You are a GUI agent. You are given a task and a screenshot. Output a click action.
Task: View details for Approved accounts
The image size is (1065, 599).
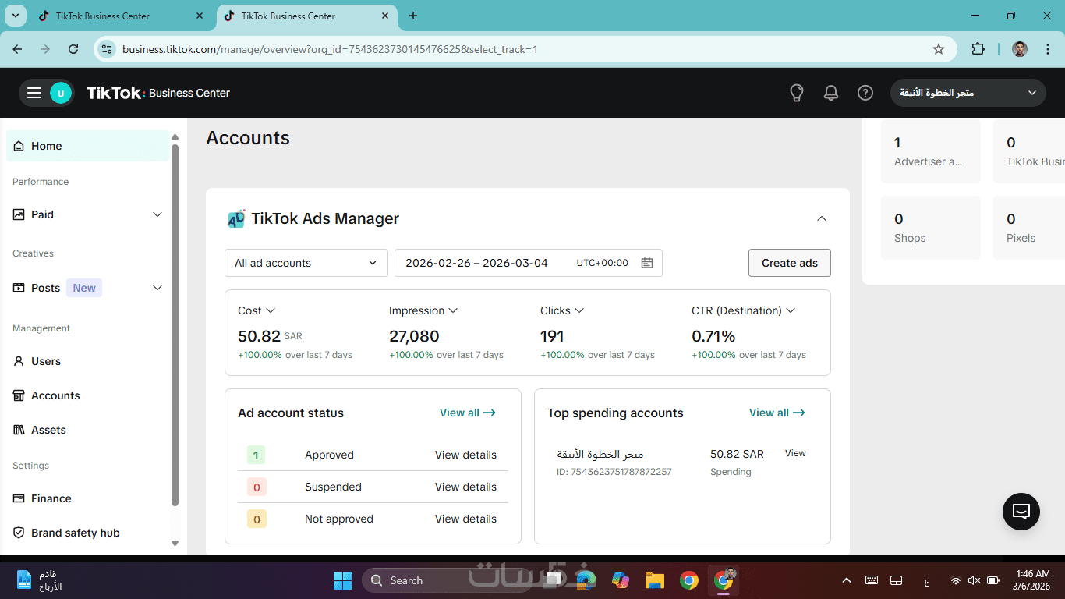coord(465,455)
